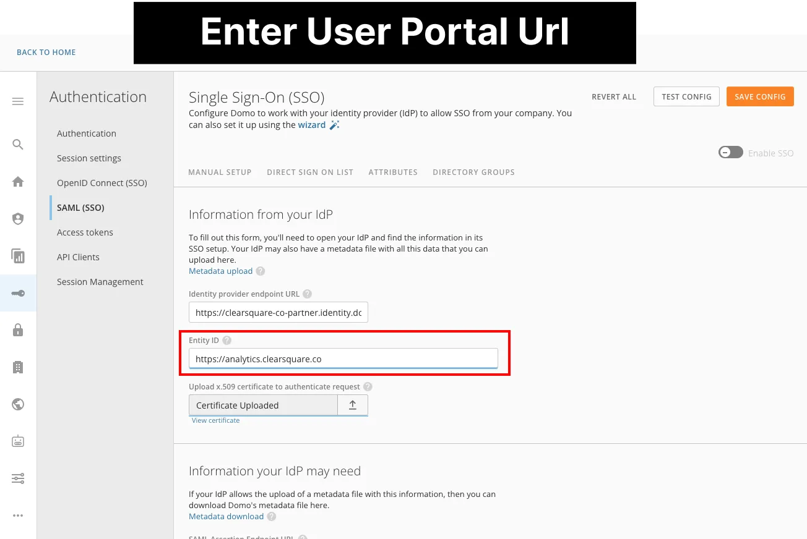Open the Attributes tab
807x539 pixels.
[393, 172]
